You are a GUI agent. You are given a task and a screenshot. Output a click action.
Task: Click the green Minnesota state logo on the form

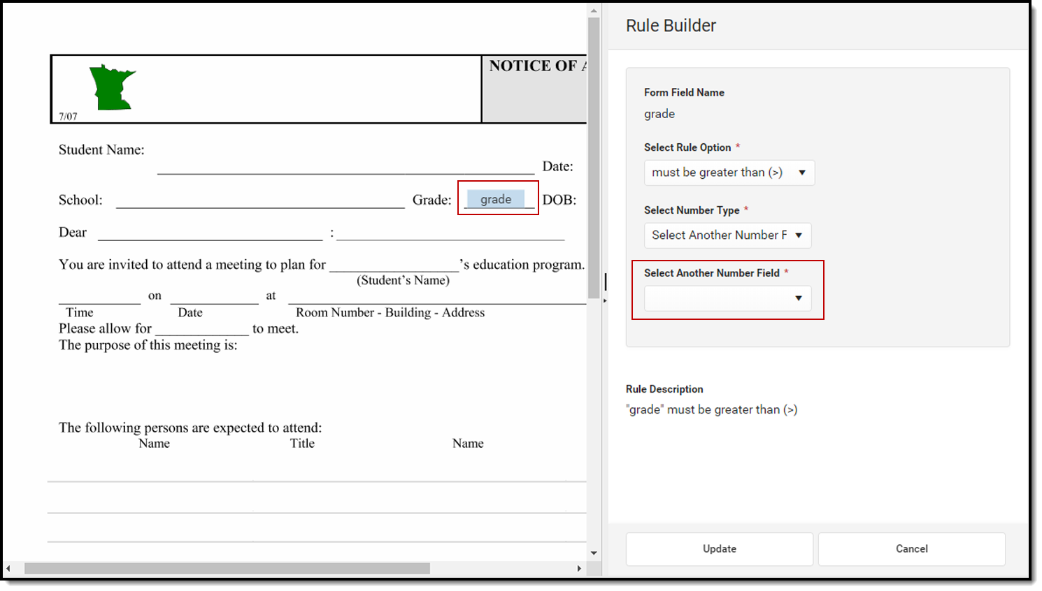click(x=110, y=87)
